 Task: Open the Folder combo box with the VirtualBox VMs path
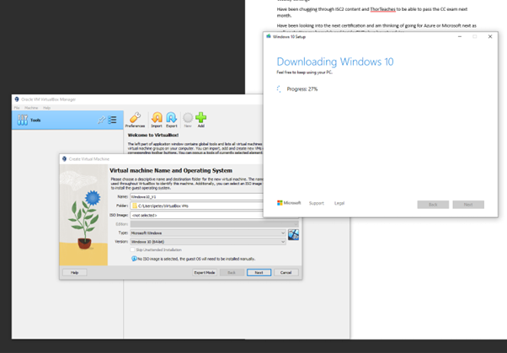[196, 206]
